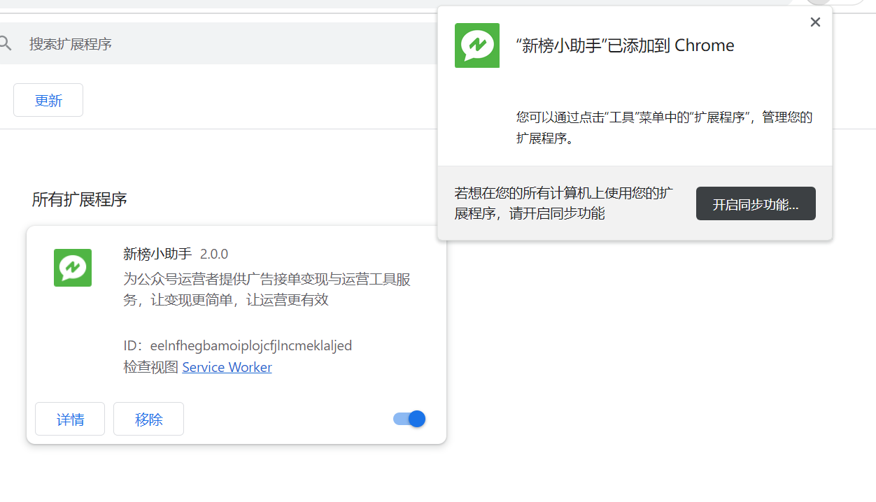876x502 pixels.
Task: Dismiss the '已添加到 Chrome' popup with the X
Action: [814, 22]
